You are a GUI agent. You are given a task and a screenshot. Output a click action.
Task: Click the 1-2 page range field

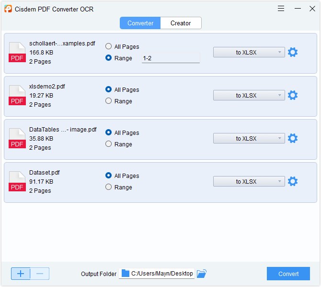171,58
